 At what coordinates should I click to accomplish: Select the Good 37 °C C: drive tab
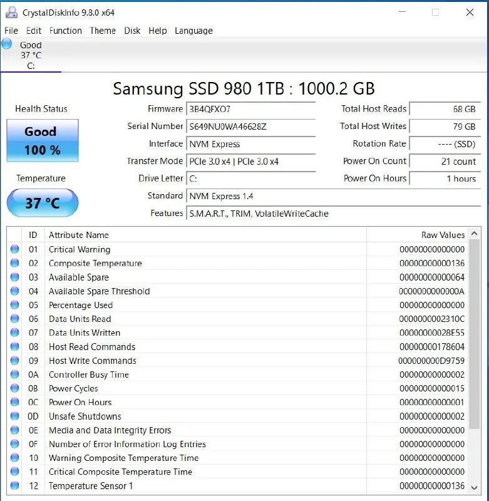coord(31,55)
